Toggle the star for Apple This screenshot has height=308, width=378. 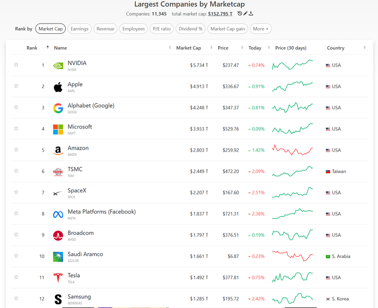tap(16, 86)
